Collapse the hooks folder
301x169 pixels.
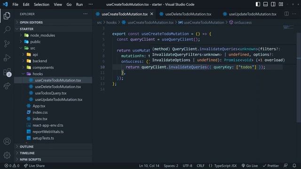(53, 74)
